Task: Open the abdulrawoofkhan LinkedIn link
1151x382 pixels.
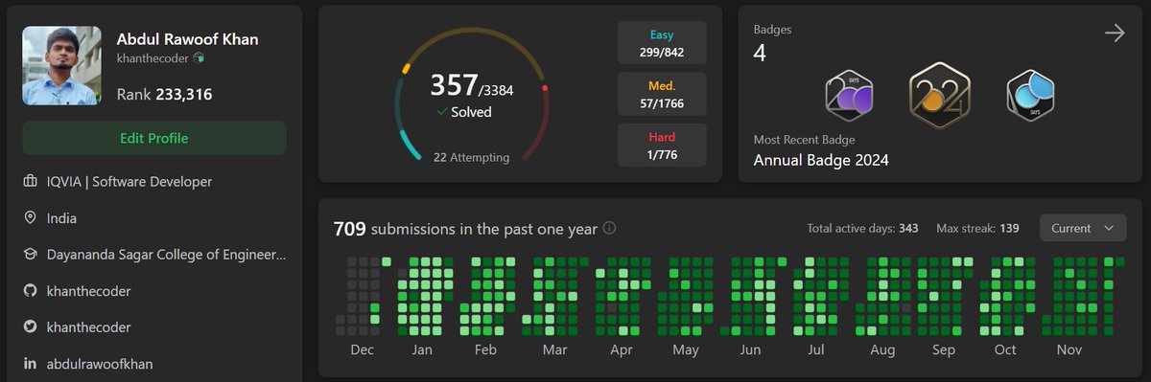Action: (x=100, y=364)
